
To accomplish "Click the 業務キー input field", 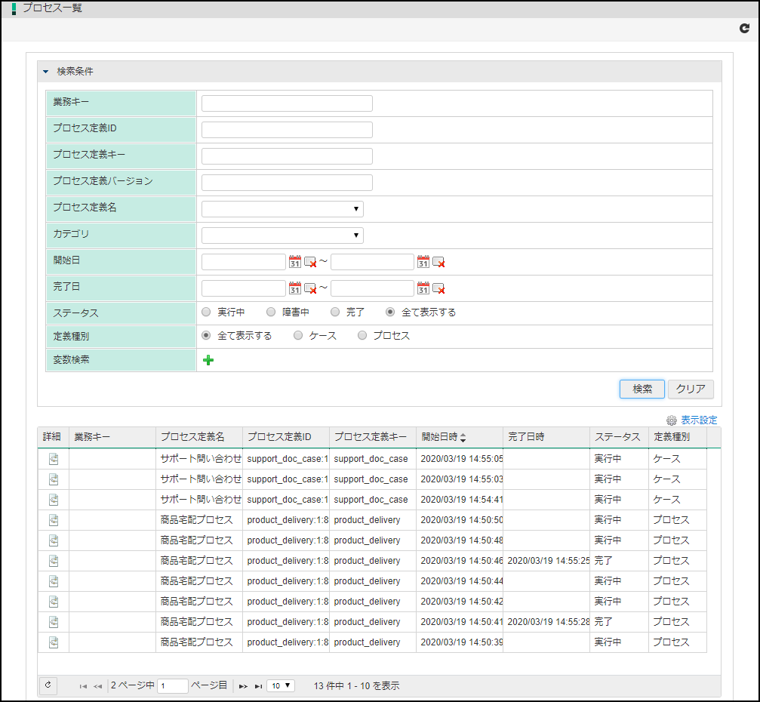I will (287, 103).
